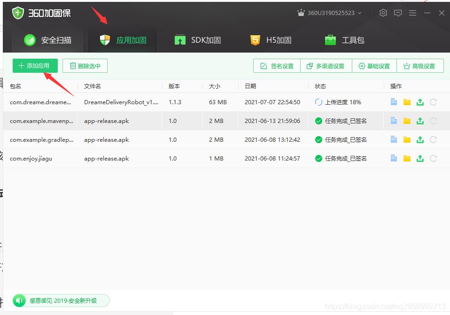Switch to the 工具包 tab
Viewport: 450px width, 315px height.
click(x=344, y=40)
